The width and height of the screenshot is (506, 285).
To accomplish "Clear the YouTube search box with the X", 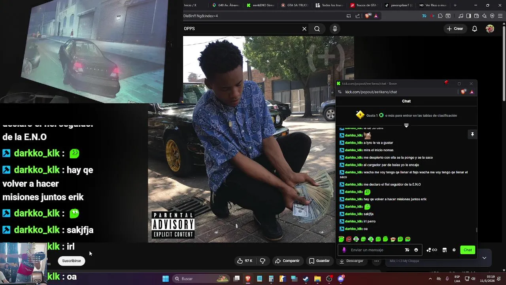I will click(304, 28).
